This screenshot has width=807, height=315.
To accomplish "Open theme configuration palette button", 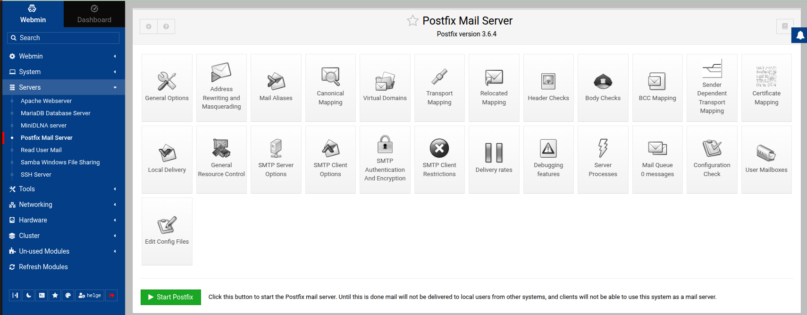I will point(68,295).
